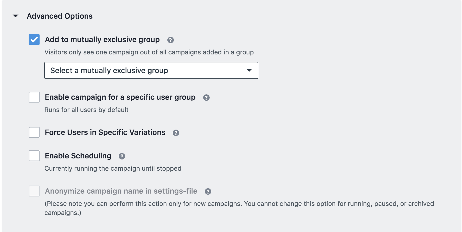
Task: Click the Advanced Options heading
Action: (60, 16)
